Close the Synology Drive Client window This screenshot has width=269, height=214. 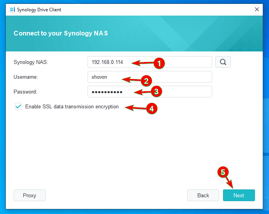click(257, 9)
